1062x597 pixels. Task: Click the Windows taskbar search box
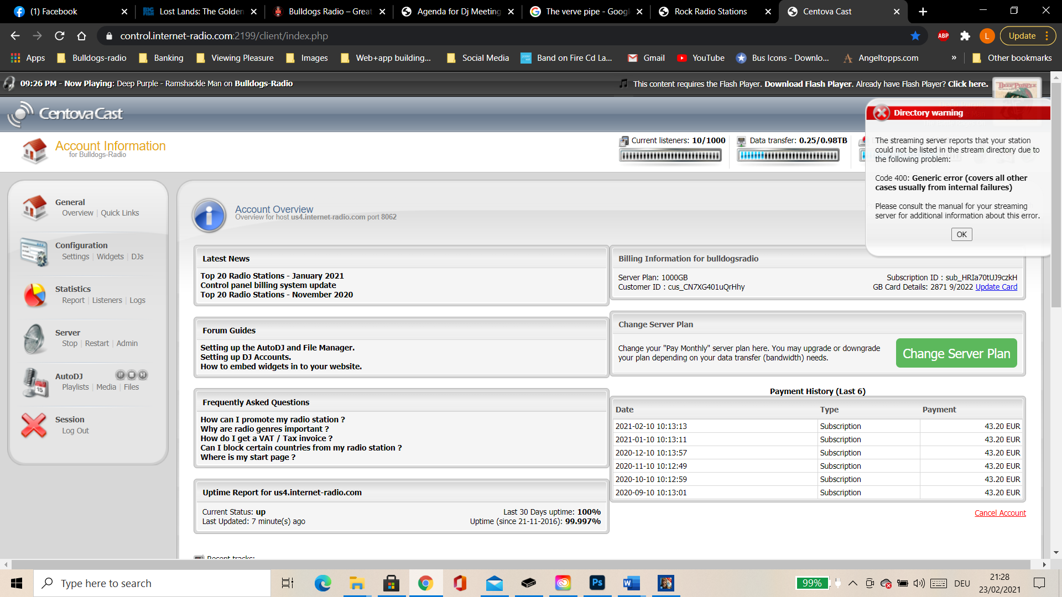point(152,583)
